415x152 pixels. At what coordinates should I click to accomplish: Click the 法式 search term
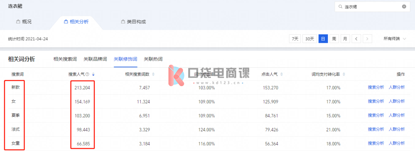point(15,129)
